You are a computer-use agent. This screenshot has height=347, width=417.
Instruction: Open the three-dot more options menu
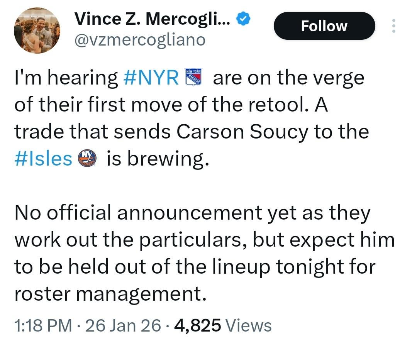coord(394,25)
